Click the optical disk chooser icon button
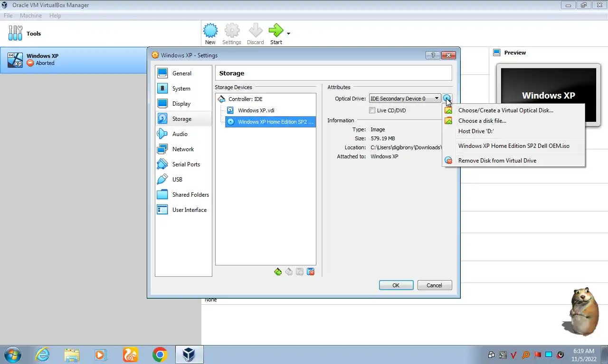Viewport: 608px width, 364px height. [447, 99]
